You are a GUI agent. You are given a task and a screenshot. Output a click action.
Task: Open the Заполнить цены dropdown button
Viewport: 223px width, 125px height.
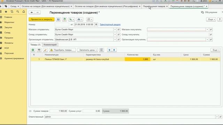(87, 50)
